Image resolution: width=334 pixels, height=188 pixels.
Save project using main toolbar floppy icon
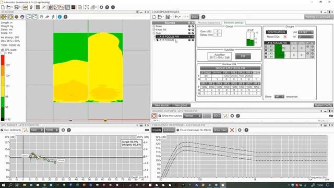(x=16, y=7)
